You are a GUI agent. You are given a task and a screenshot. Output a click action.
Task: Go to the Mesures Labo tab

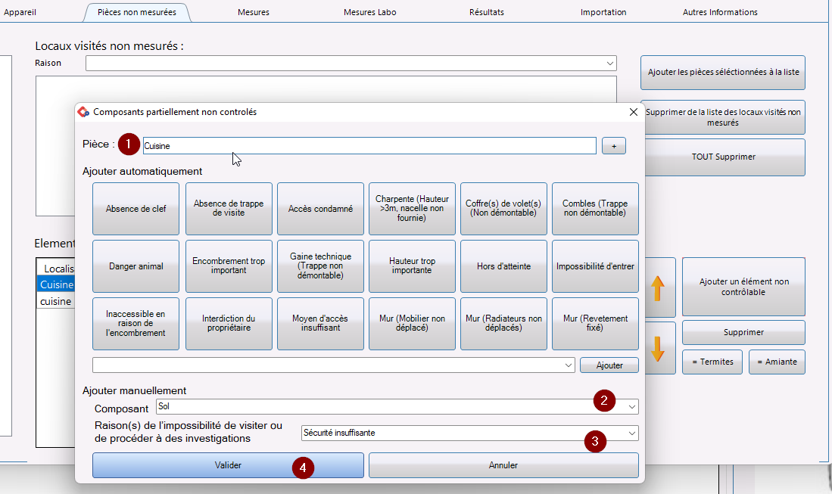click(x=370, y=12)
